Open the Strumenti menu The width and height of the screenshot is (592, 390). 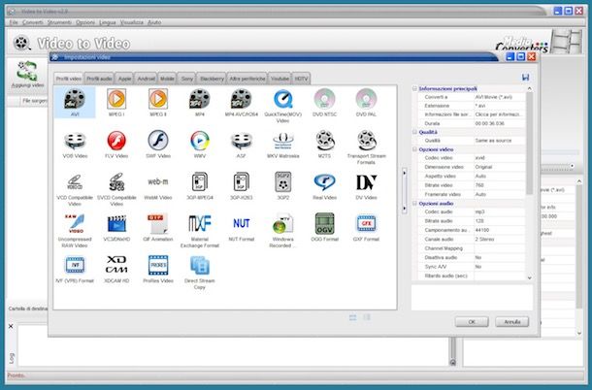coord(59,22)
